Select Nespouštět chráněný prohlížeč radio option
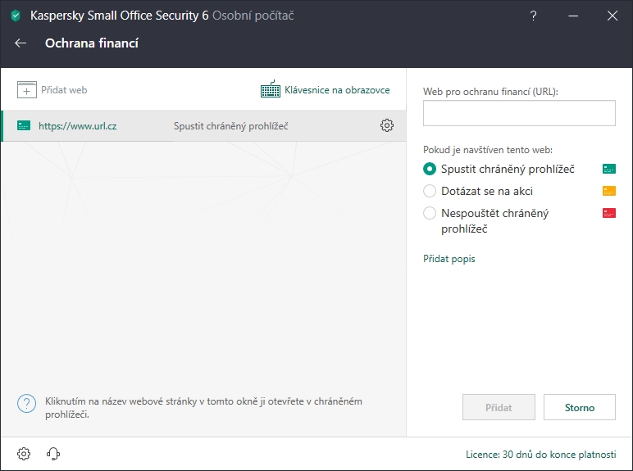Image resolution: width=633 pixels, height=471 pixels. 430,213
